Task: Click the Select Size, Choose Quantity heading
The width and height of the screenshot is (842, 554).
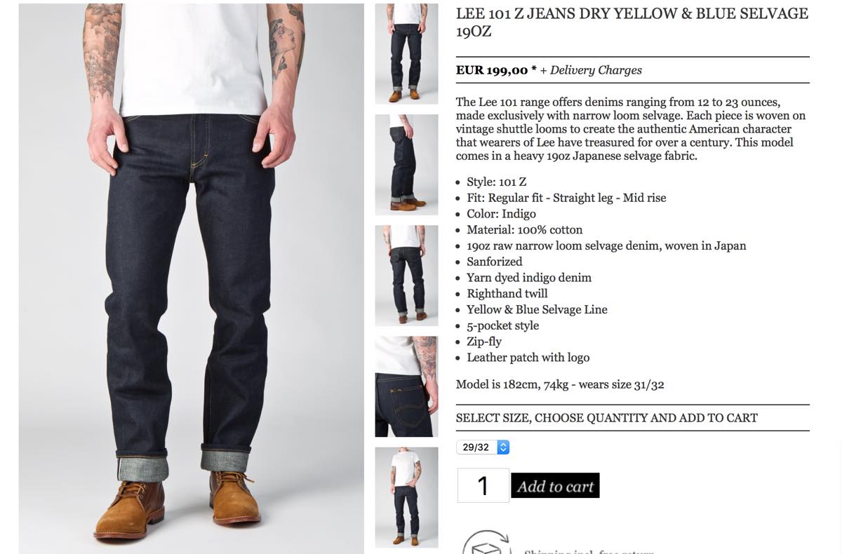Action: [x=607, y=418]
